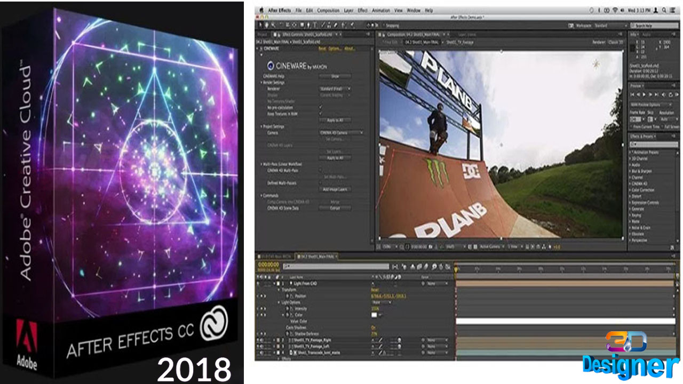Collapse the Commands section
683x384 pixels.
click(261, 196)
